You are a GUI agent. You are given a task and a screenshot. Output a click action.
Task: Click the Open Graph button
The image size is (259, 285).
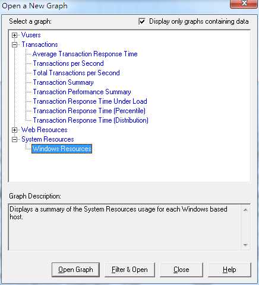point(75,270)
